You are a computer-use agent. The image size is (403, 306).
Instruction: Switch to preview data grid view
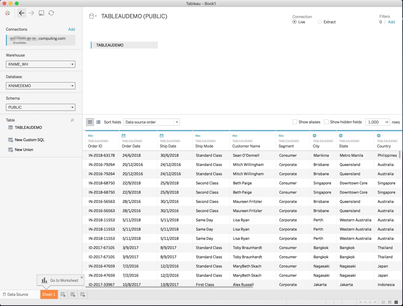(x=90, y=122)
